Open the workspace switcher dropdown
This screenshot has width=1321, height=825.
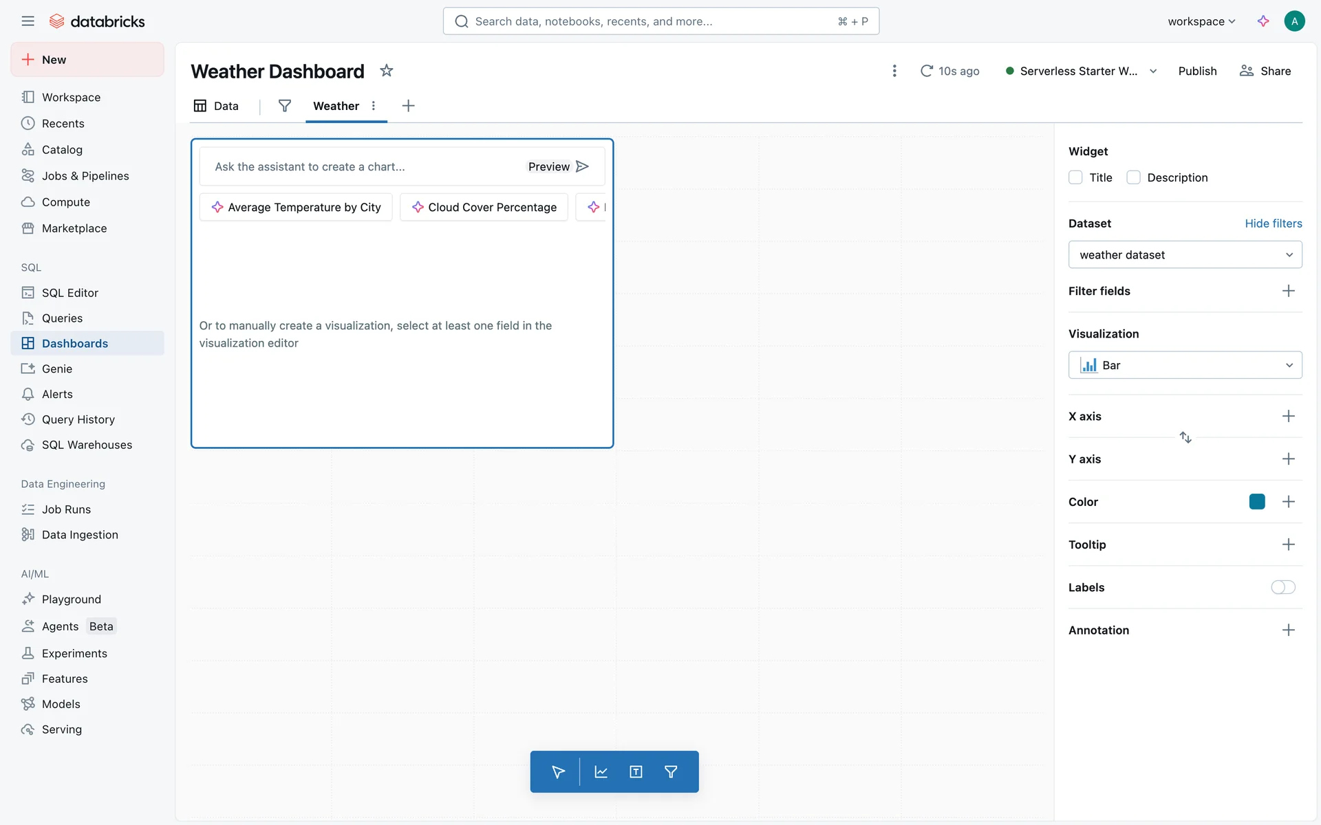[x=1201, y=21]
